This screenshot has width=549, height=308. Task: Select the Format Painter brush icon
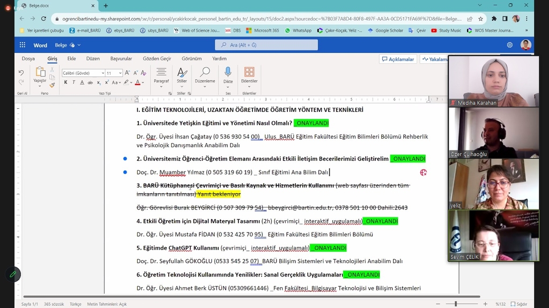coord(52,85)
